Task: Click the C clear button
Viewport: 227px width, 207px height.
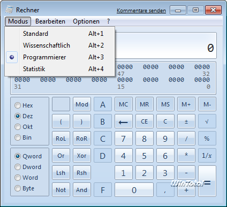Action: (165, 121)
